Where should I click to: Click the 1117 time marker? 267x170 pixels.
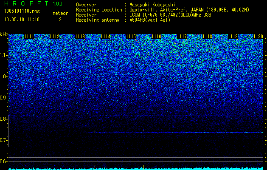(182, 37)
